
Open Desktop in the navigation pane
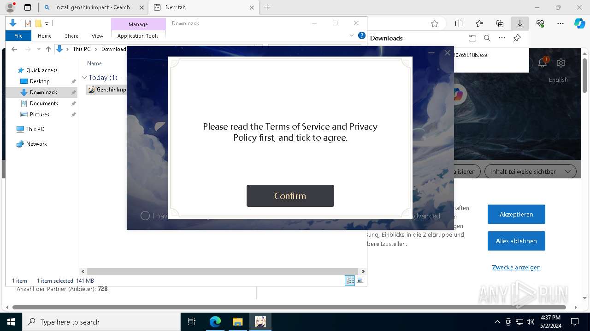coord(40,81)
